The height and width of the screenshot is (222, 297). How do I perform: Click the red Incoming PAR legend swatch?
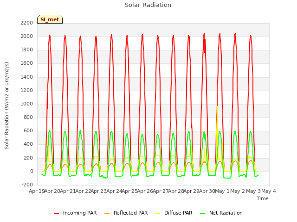coord(56,214)
